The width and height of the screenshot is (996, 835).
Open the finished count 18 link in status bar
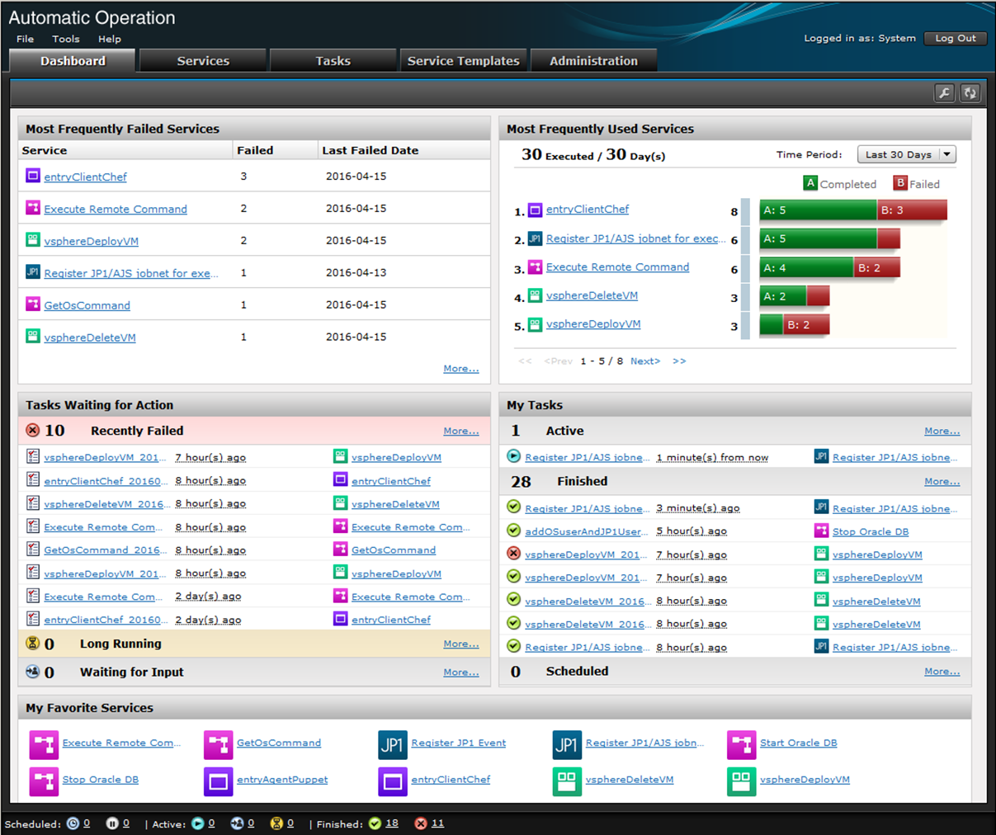click(392, 823)
